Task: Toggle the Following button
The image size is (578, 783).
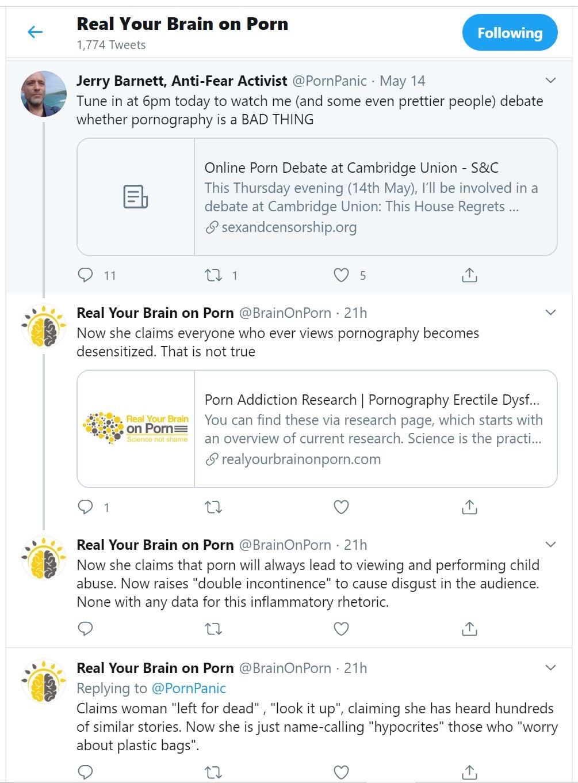Action: coord(510,33)
